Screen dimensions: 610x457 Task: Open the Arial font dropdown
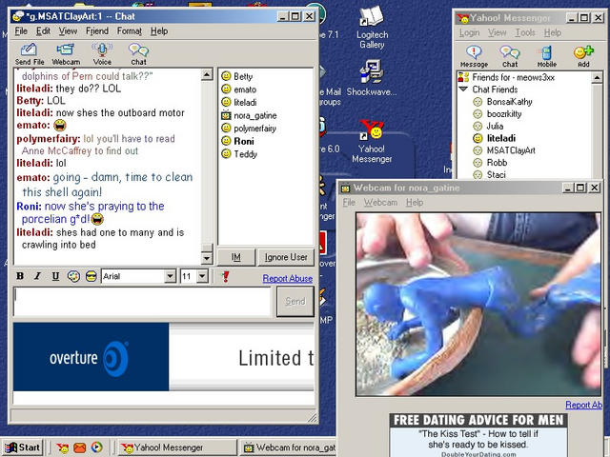pos(170,276)
